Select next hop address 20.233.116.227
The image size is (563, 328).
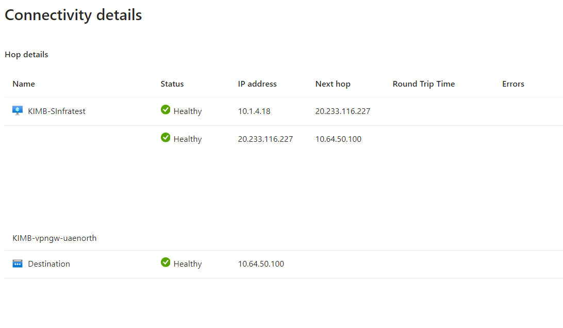[x=342, y=111]
